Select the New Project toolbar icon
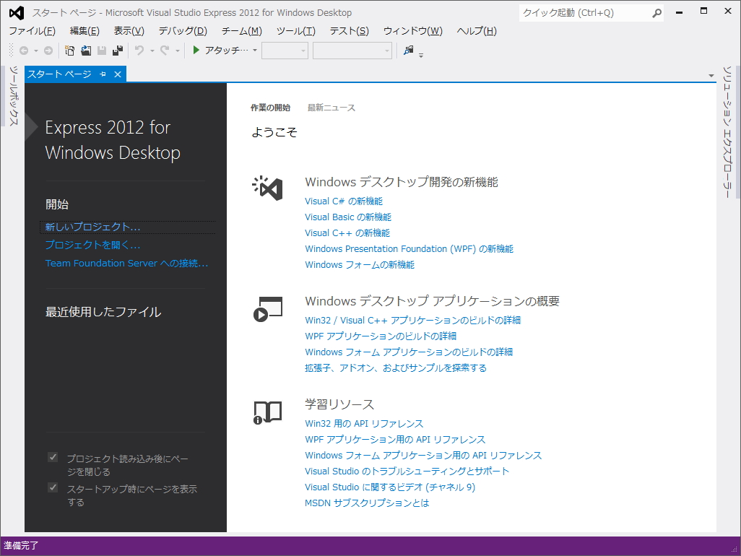Viewport: 741px width, 556px height. click(69, 50)
